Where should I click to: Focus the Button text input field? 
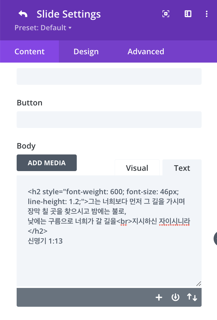pyautogui.click(x=109, y=120)
